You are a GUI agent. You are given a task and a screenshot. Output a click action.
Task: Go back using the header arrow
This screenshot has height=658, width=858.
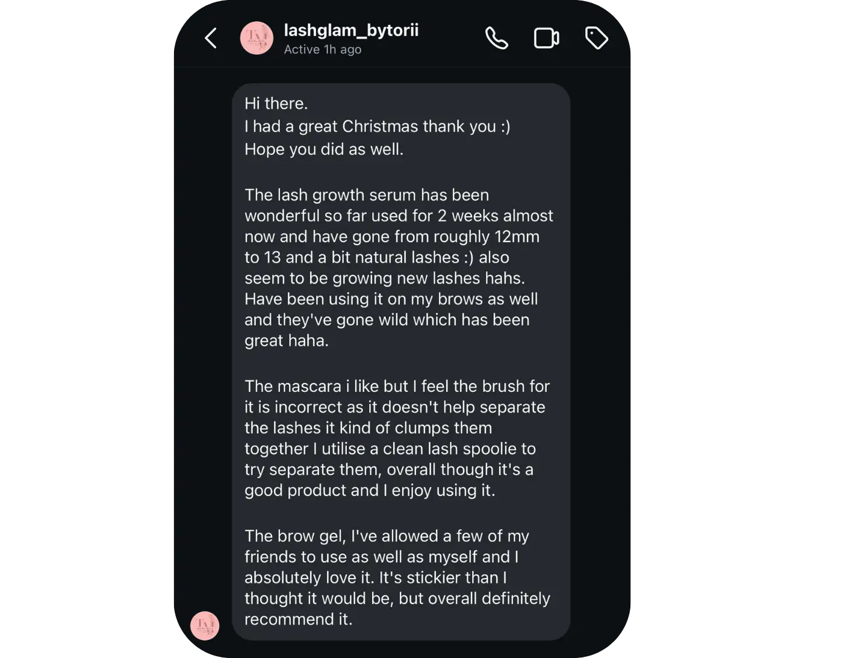[x=211, y=39]
